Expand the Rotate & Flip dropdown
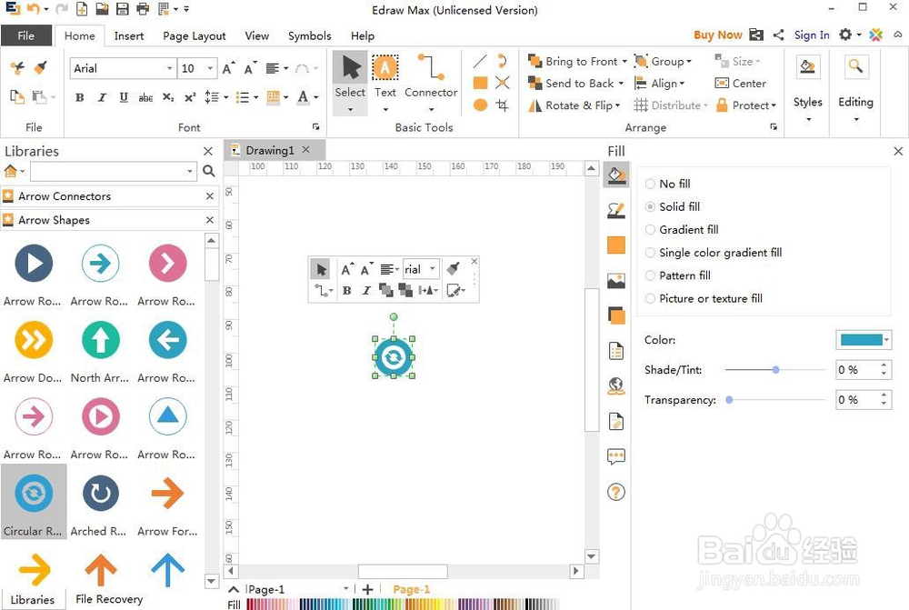 [x=617, y=105]
